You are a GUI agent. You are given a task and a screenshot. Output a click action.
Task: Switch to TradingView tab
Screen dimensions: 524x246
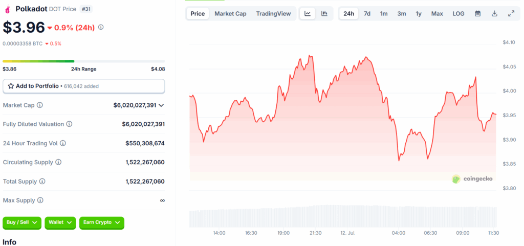point(273,14)
